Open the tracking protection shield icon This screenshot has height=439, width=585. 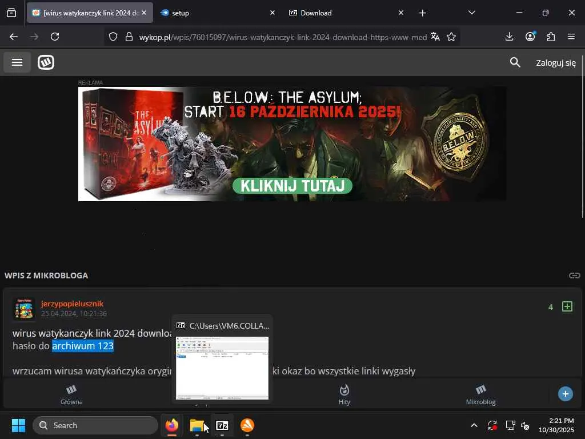pos(113,37)
